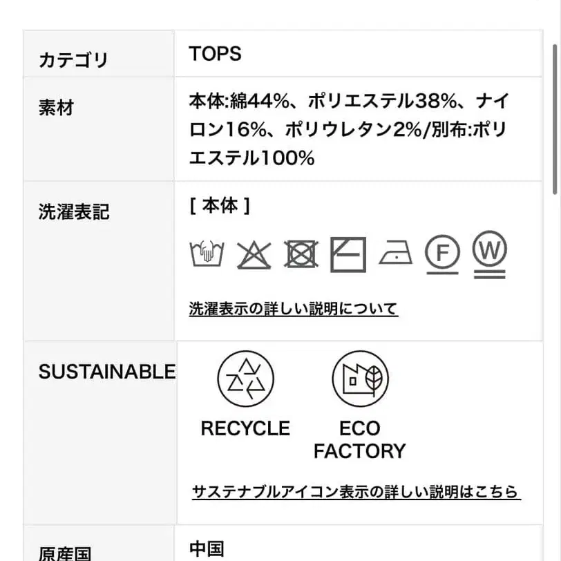Click the dry clean F symbol
The width and height of the screenshot is (561, 561).
(x=442, y=253)
